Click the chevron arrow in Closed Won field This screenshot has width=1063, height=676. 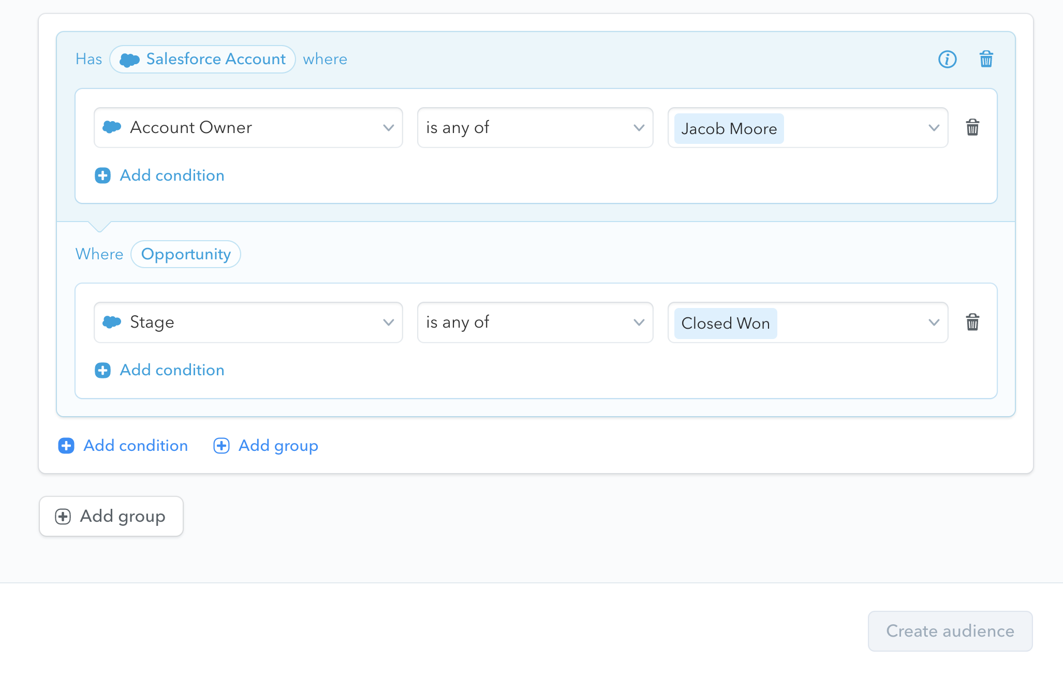(934, 322)
